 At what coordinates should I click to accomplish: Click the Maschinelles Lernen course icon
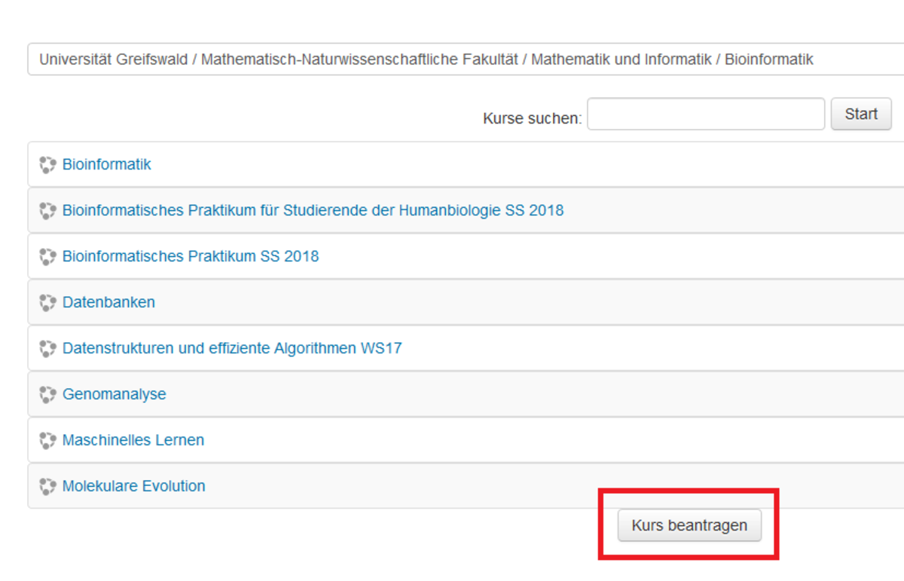pos(48,441)
